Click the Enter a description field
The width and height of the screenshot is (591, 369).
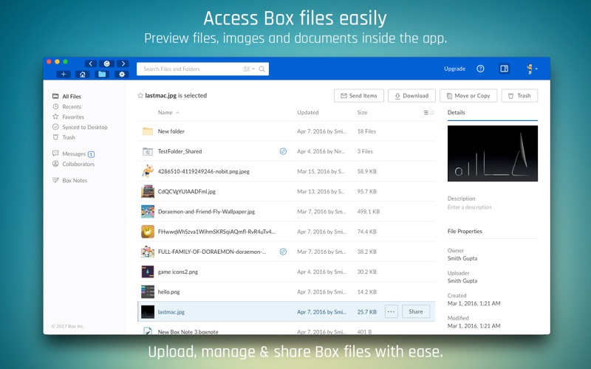[469, 207]
